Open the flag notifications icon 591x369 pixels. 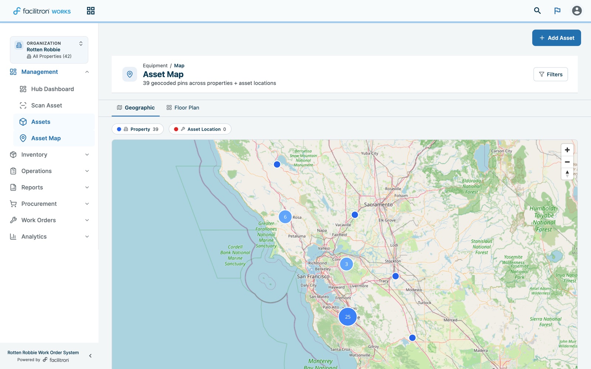[x=557, y=11]
